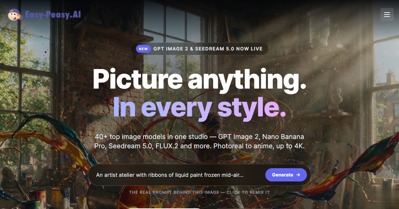The width and height of the screenshot is (399, 209).
Task: Open the hamburger menu icon
Action: click(387, 15)
